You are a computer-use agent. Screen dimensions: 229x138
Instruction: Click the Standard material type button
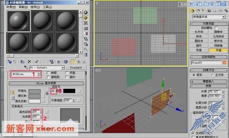pos(76,67)
